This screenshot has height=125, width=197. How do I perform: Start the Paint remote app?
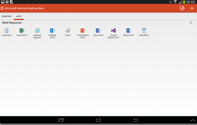pyautogui.click(x=68, y=32)
